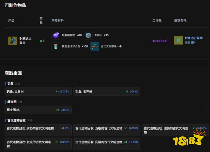Viewport: 210px width, 152px height.
Task: Click the 帕鲁树晶锭 material icon
Action: (56, 35)
